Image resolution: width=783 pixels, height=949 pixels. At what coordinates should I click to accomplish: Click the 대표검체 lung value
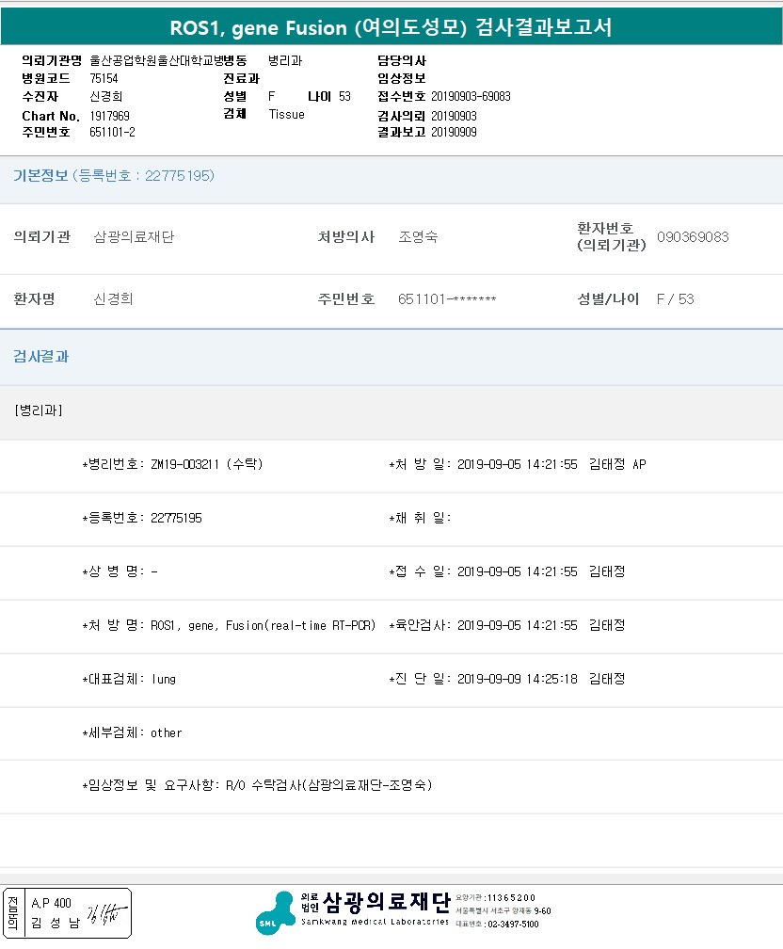(163, 679)
